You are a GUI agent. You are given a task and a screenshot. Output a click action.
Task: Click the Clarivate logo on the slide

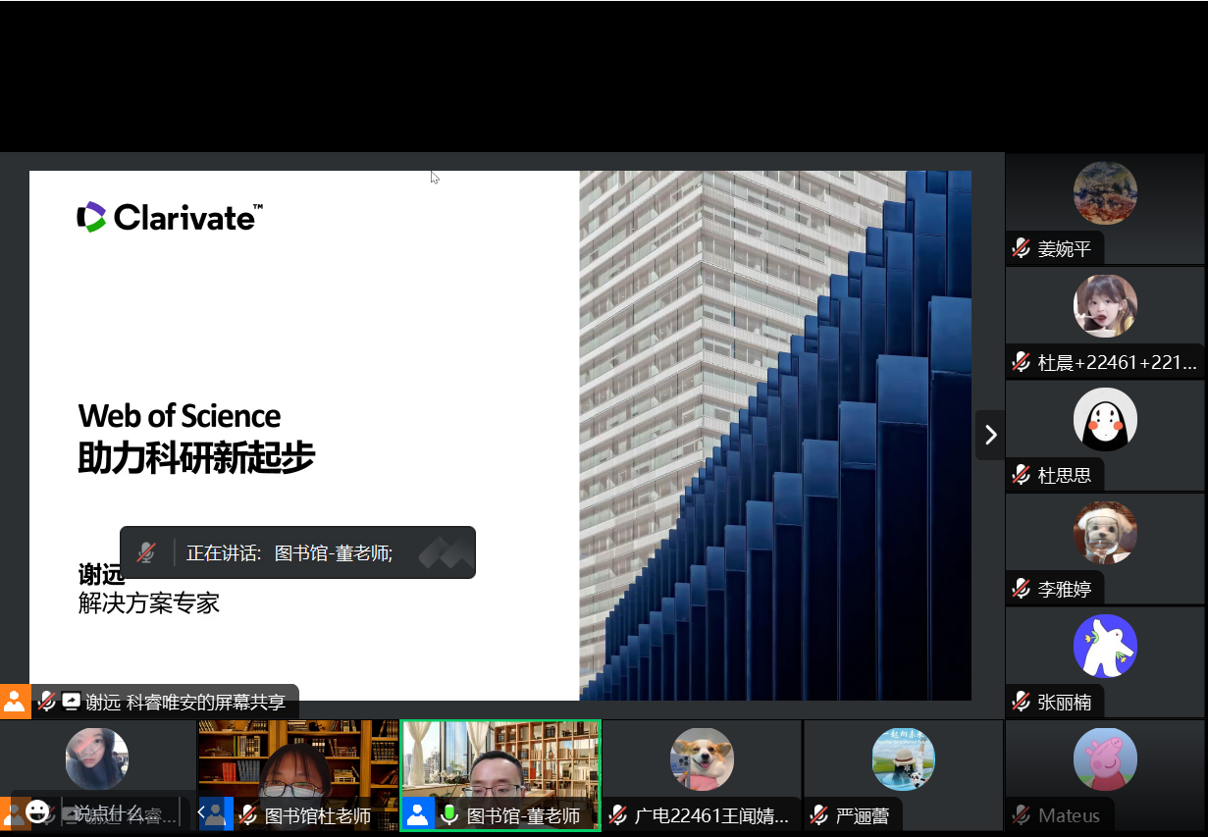click(x=170, y=217)
